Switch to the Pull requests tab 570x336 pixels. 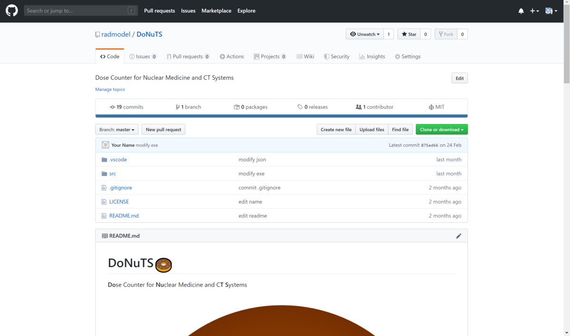188,56
